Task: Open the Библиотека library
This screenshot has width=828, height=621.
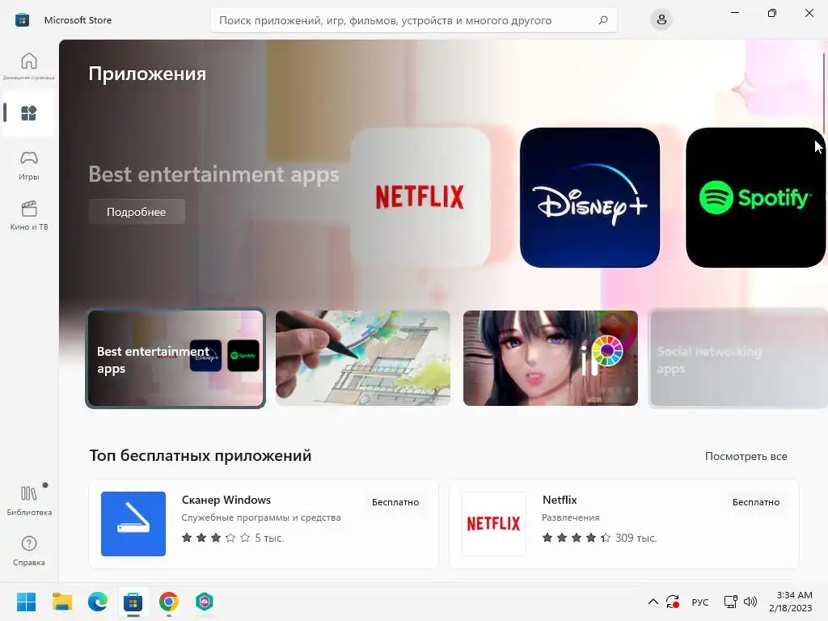Action: (29, 500)
